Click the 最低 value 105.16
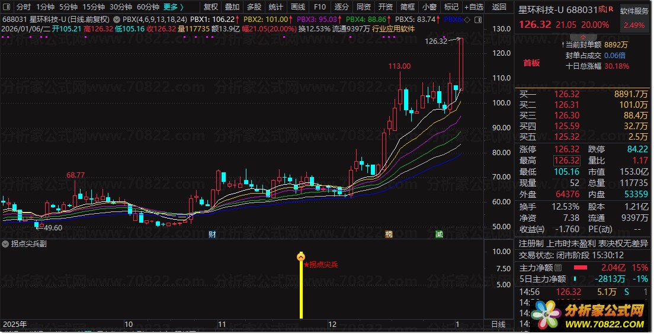654x334 pixels. click(566, 172)
